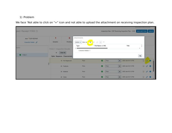This screenshot has width=172, height=133.
Task: Click the green check status on FAI Paperwork row
Action: pyautogui.click(x=102, y=61)
